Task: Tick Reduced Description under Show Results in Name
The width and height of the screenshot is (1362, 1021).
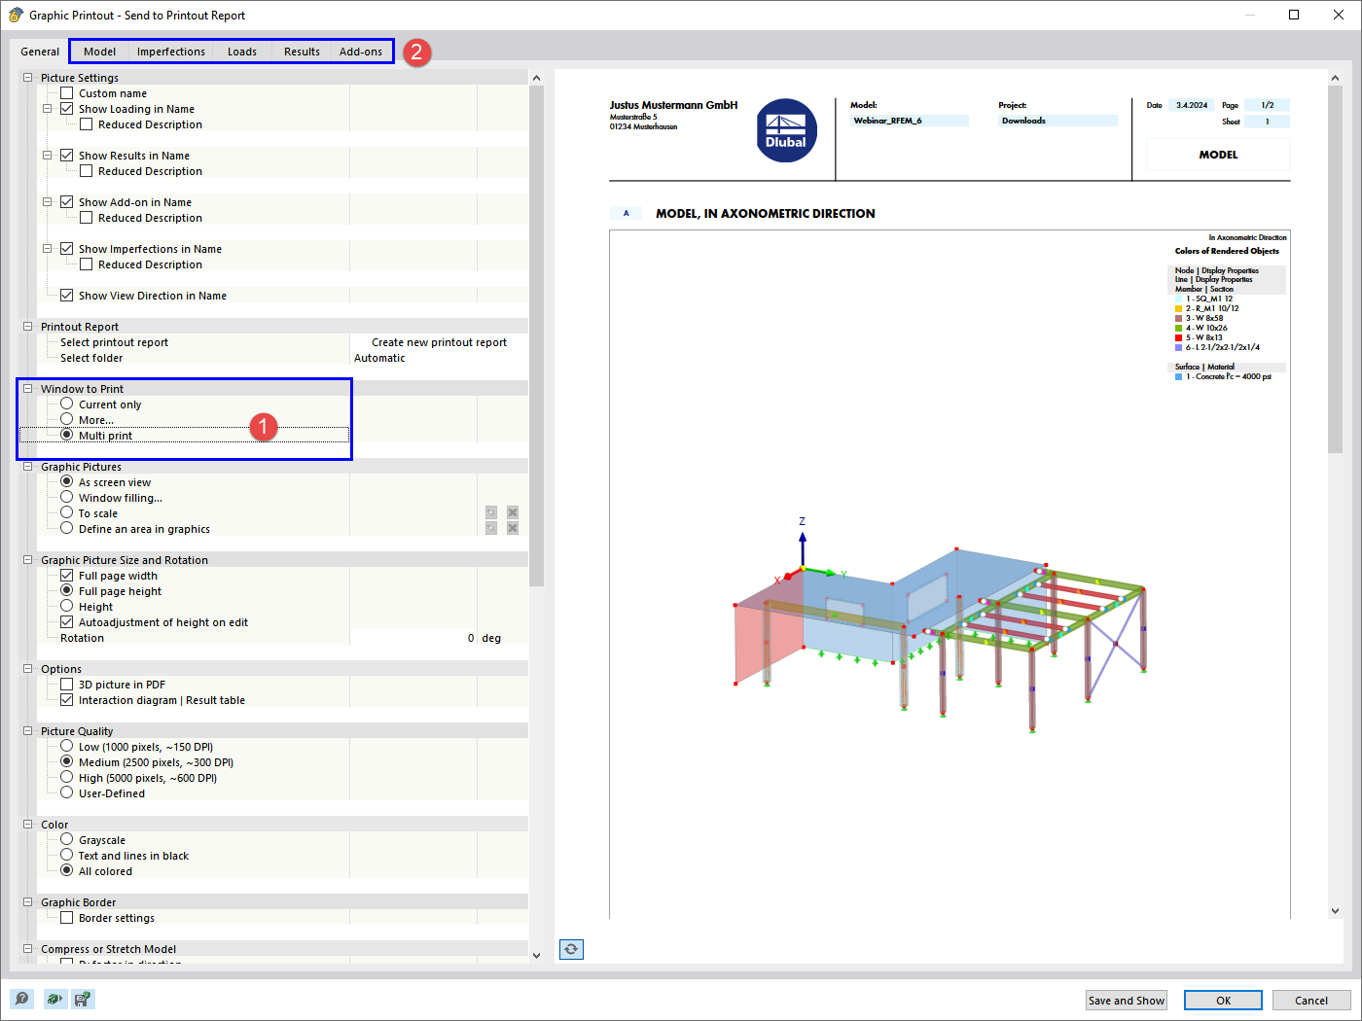Action: tap(87, 171)
